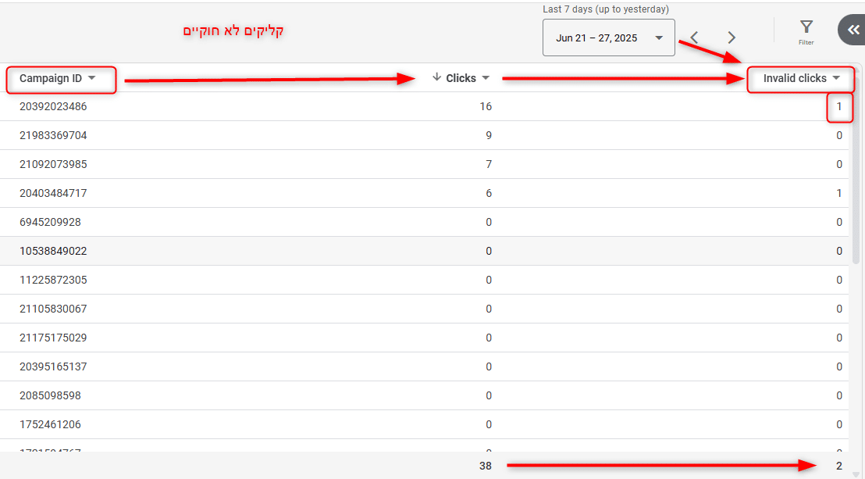The image size is (865, 479).
Task: Select campaign row 20403484717
Action: click(x=53, y=193)
